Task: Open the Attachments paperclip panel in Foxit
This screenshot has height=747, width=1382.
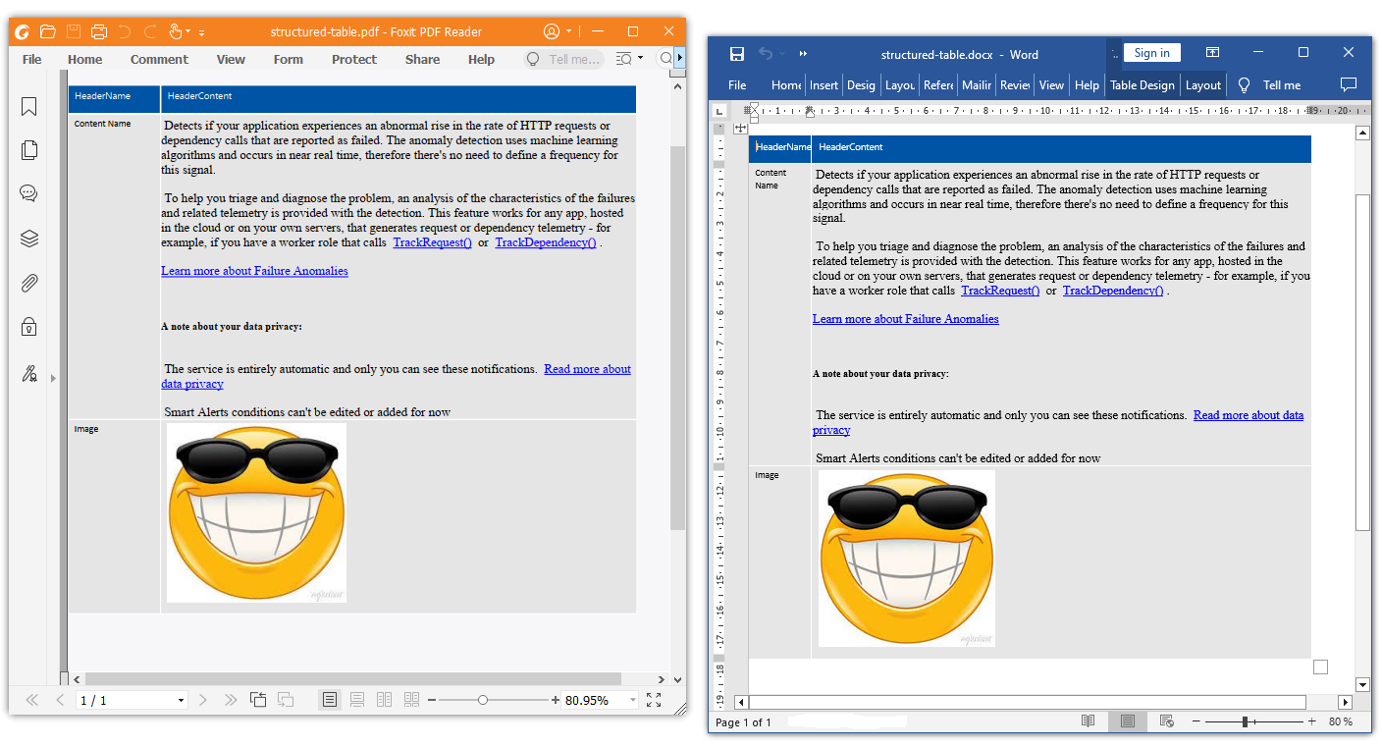Action: (29, 284)
